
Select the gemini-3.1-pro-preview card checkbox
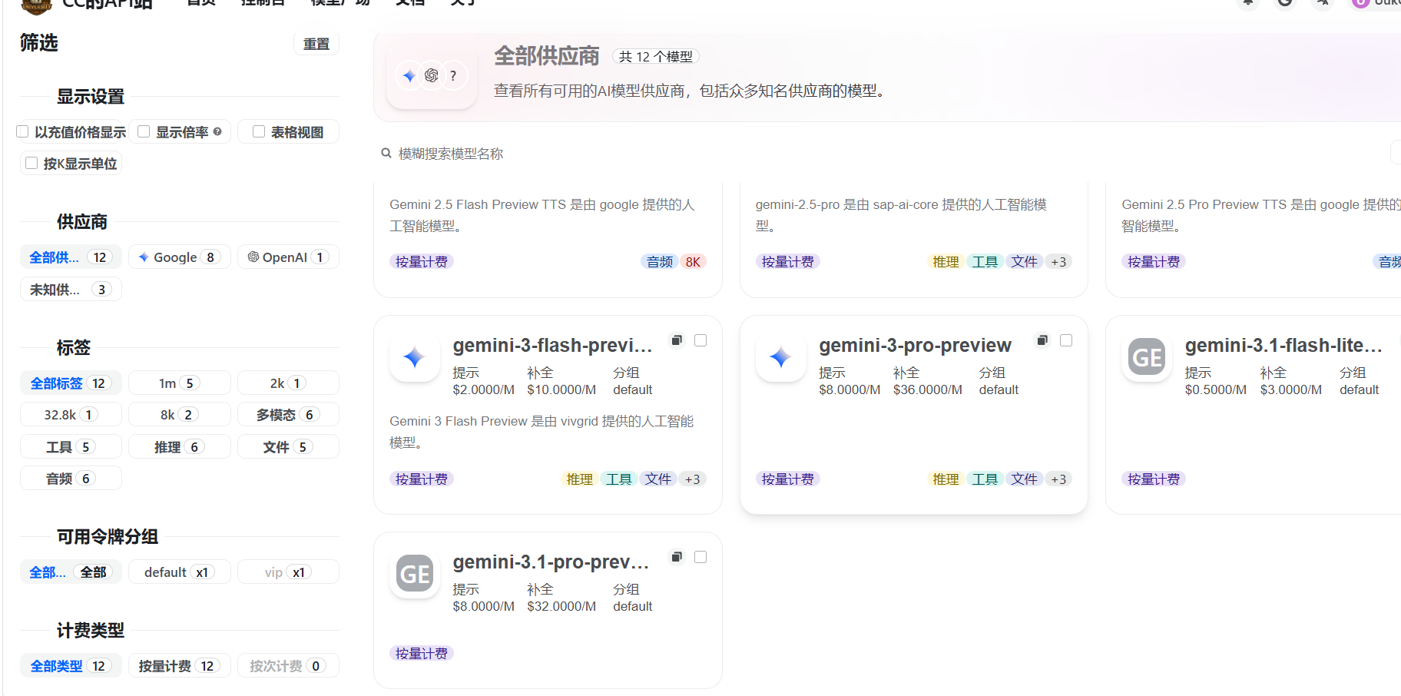(700, 557)
